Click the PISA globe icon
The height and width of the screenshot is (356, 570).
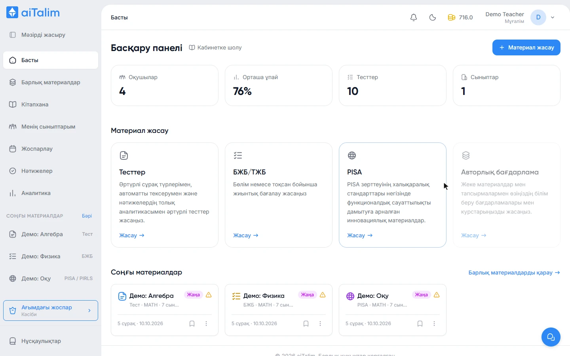tap(352, 155)
